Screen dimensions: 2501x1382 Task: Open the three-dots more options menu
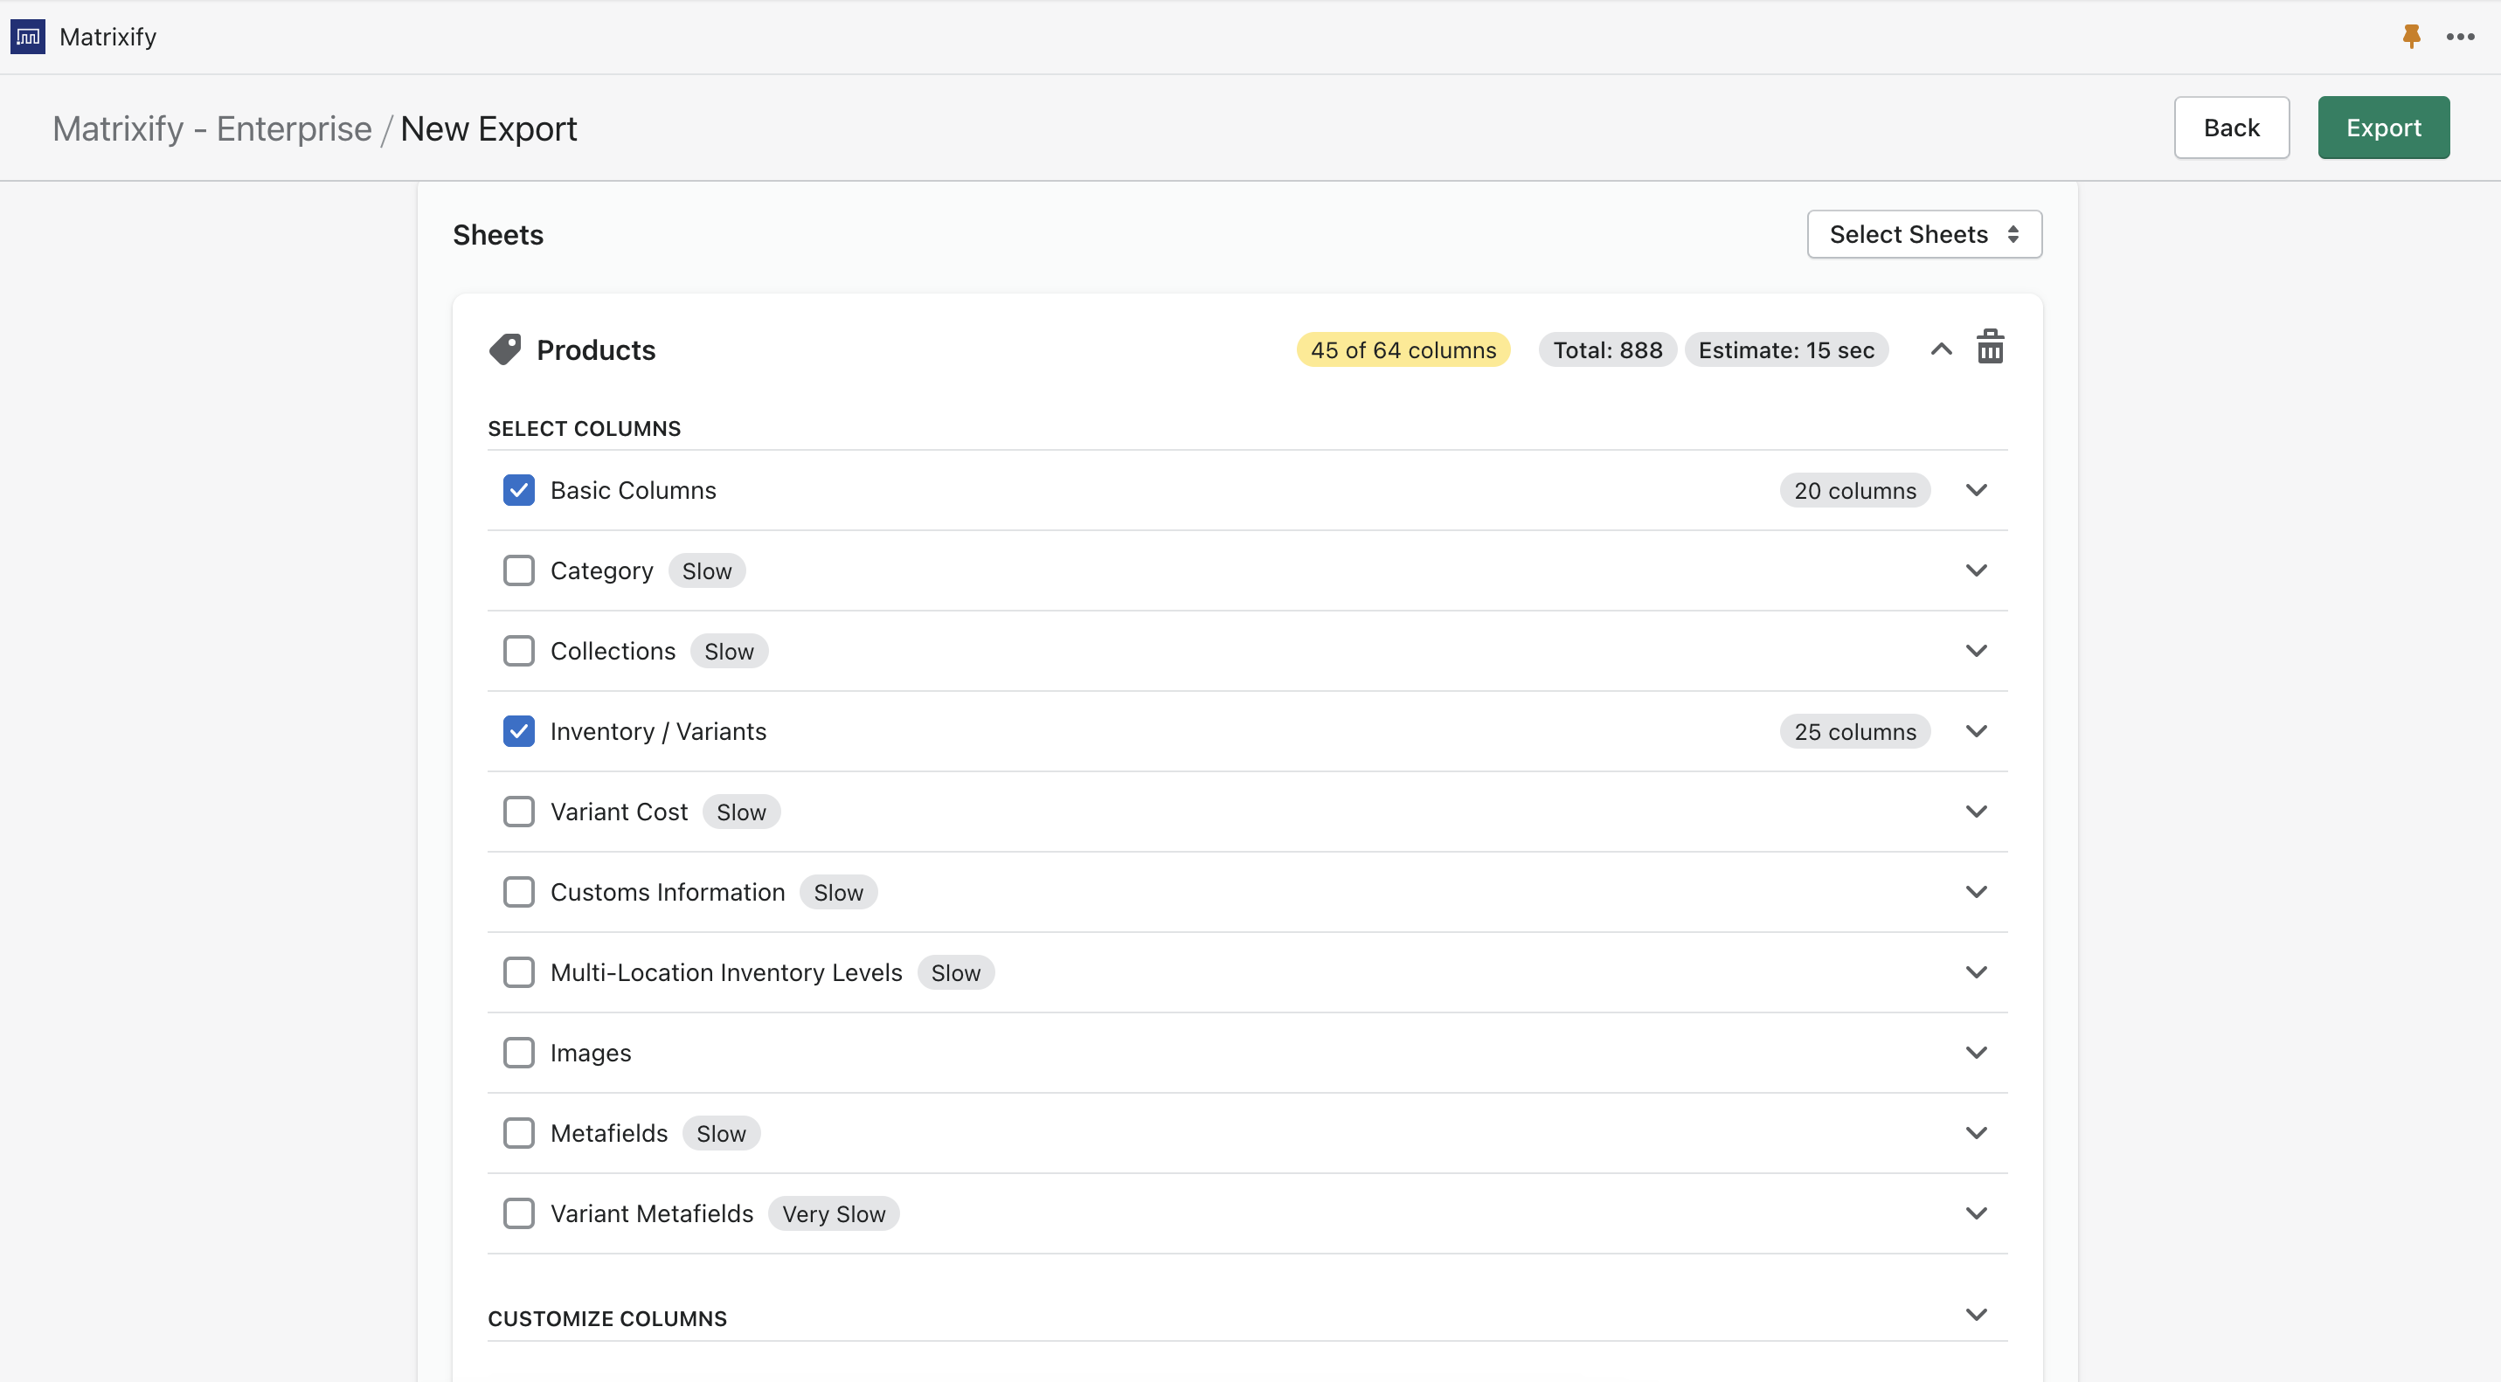click(2459, 37)
